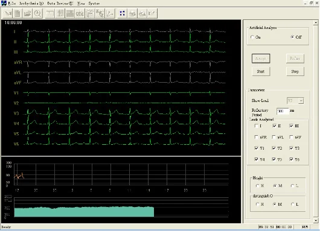This screenshot has width=320, height=239.
Task: Uncheck the V2 lead checkbox
Action: point(274,148)
